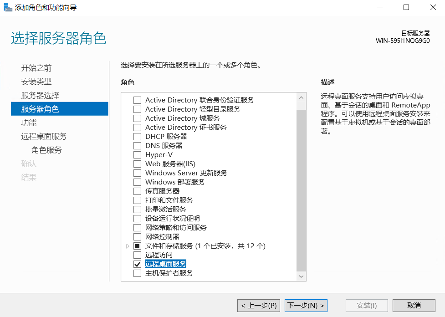Enable 传真服务器 role checkbox
This screenshot has width=445, height=317.
138,191
